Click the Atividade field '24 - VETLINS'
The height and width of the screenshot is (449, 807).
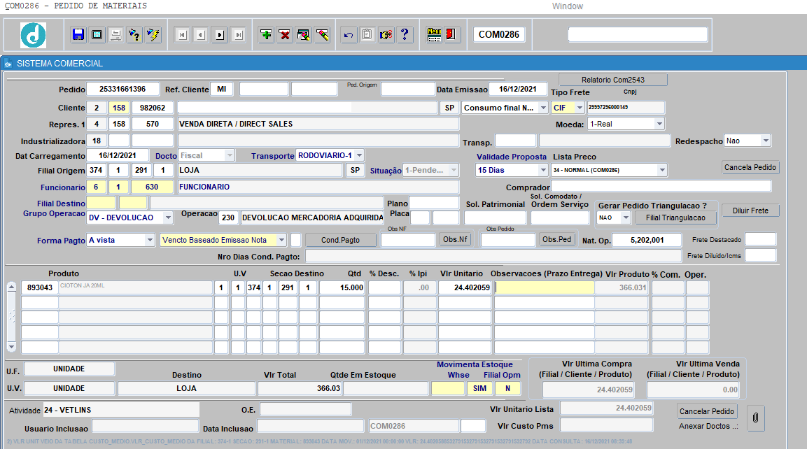click(121, 410)
